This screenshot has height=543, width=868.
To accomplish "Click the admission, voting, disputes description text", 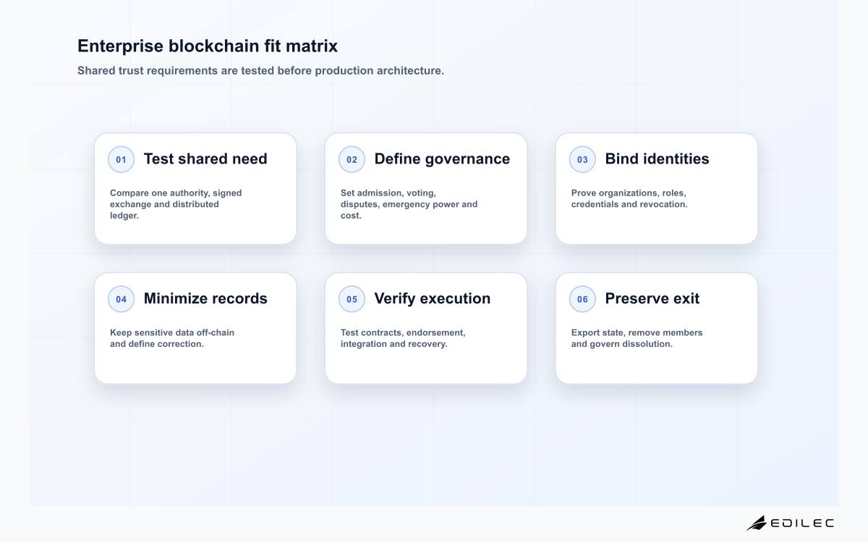I will click(409, 204).
